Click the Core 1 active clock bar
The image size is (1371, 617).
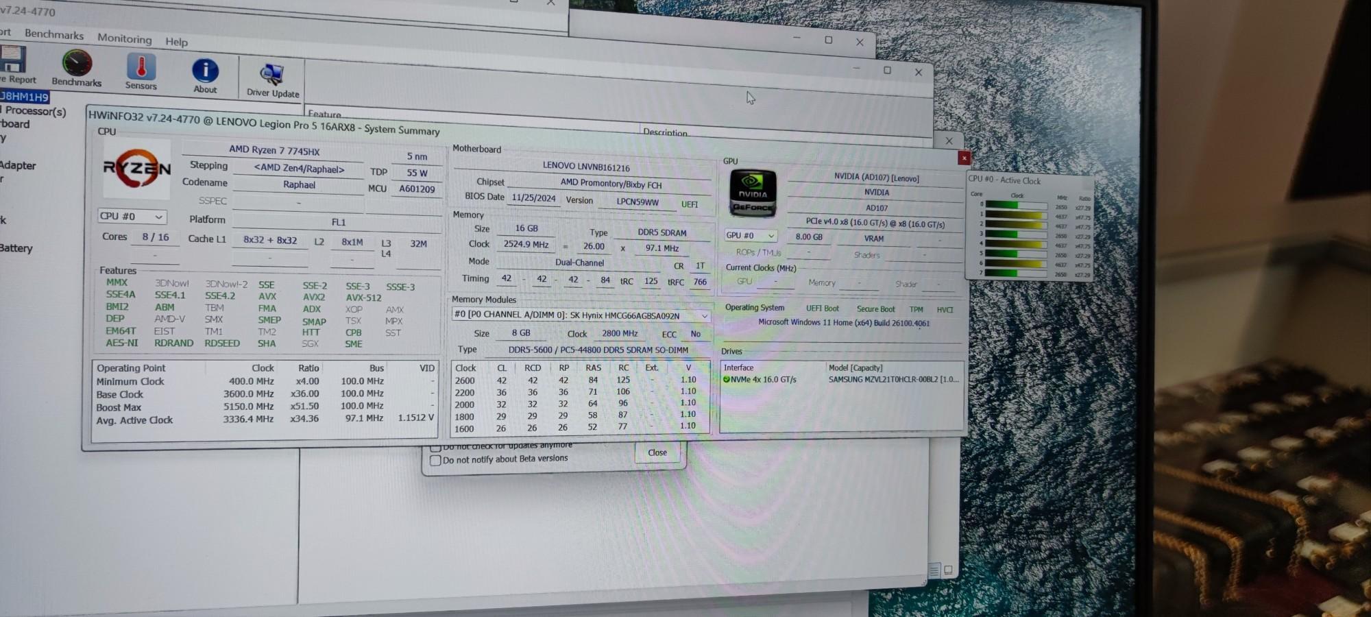coord(1016,215)
